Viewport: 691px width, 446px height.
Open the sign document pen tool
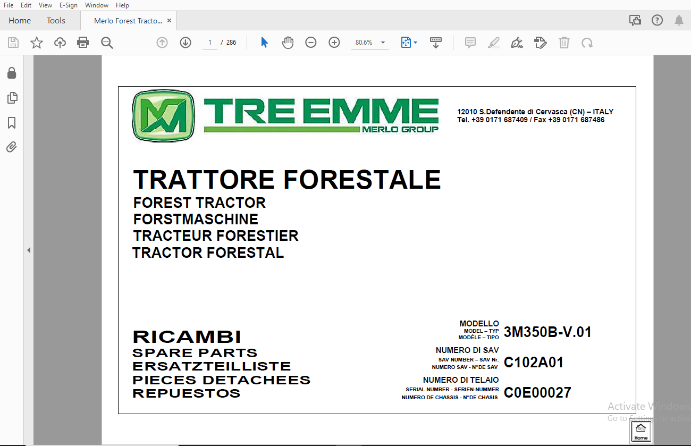click(x=517, y=43)
